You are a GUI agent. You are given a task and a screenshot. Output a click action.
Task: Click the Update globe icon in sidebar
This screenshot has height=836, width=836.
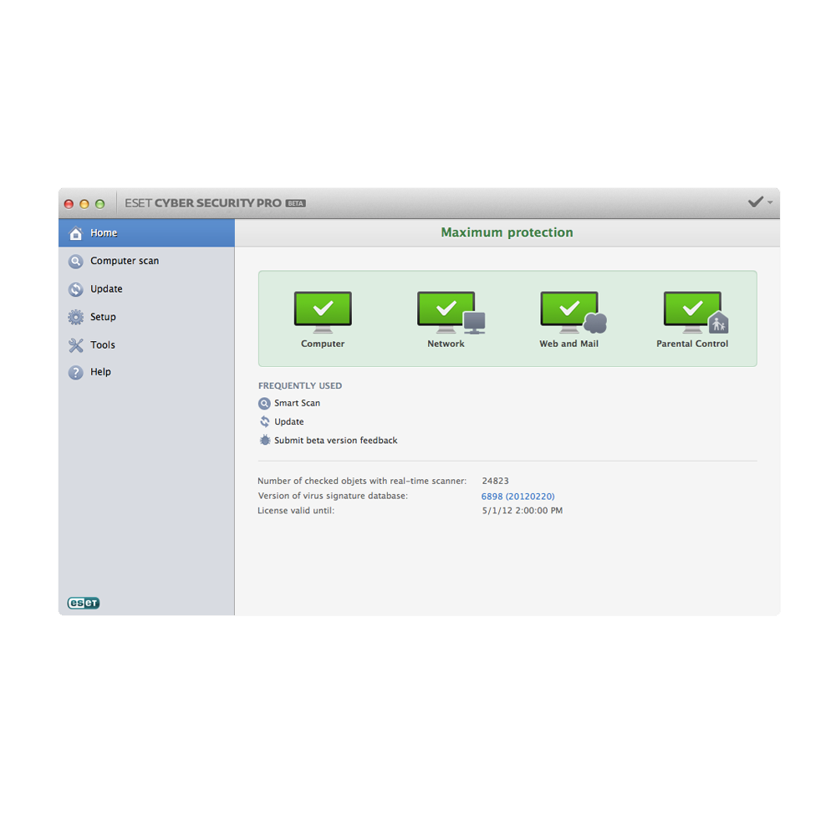[76, 289]
